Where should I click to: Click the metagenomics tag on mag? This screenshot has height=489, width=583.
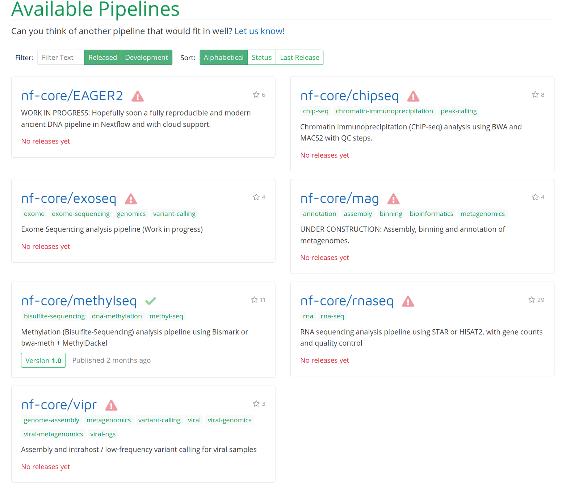(483, 214)
